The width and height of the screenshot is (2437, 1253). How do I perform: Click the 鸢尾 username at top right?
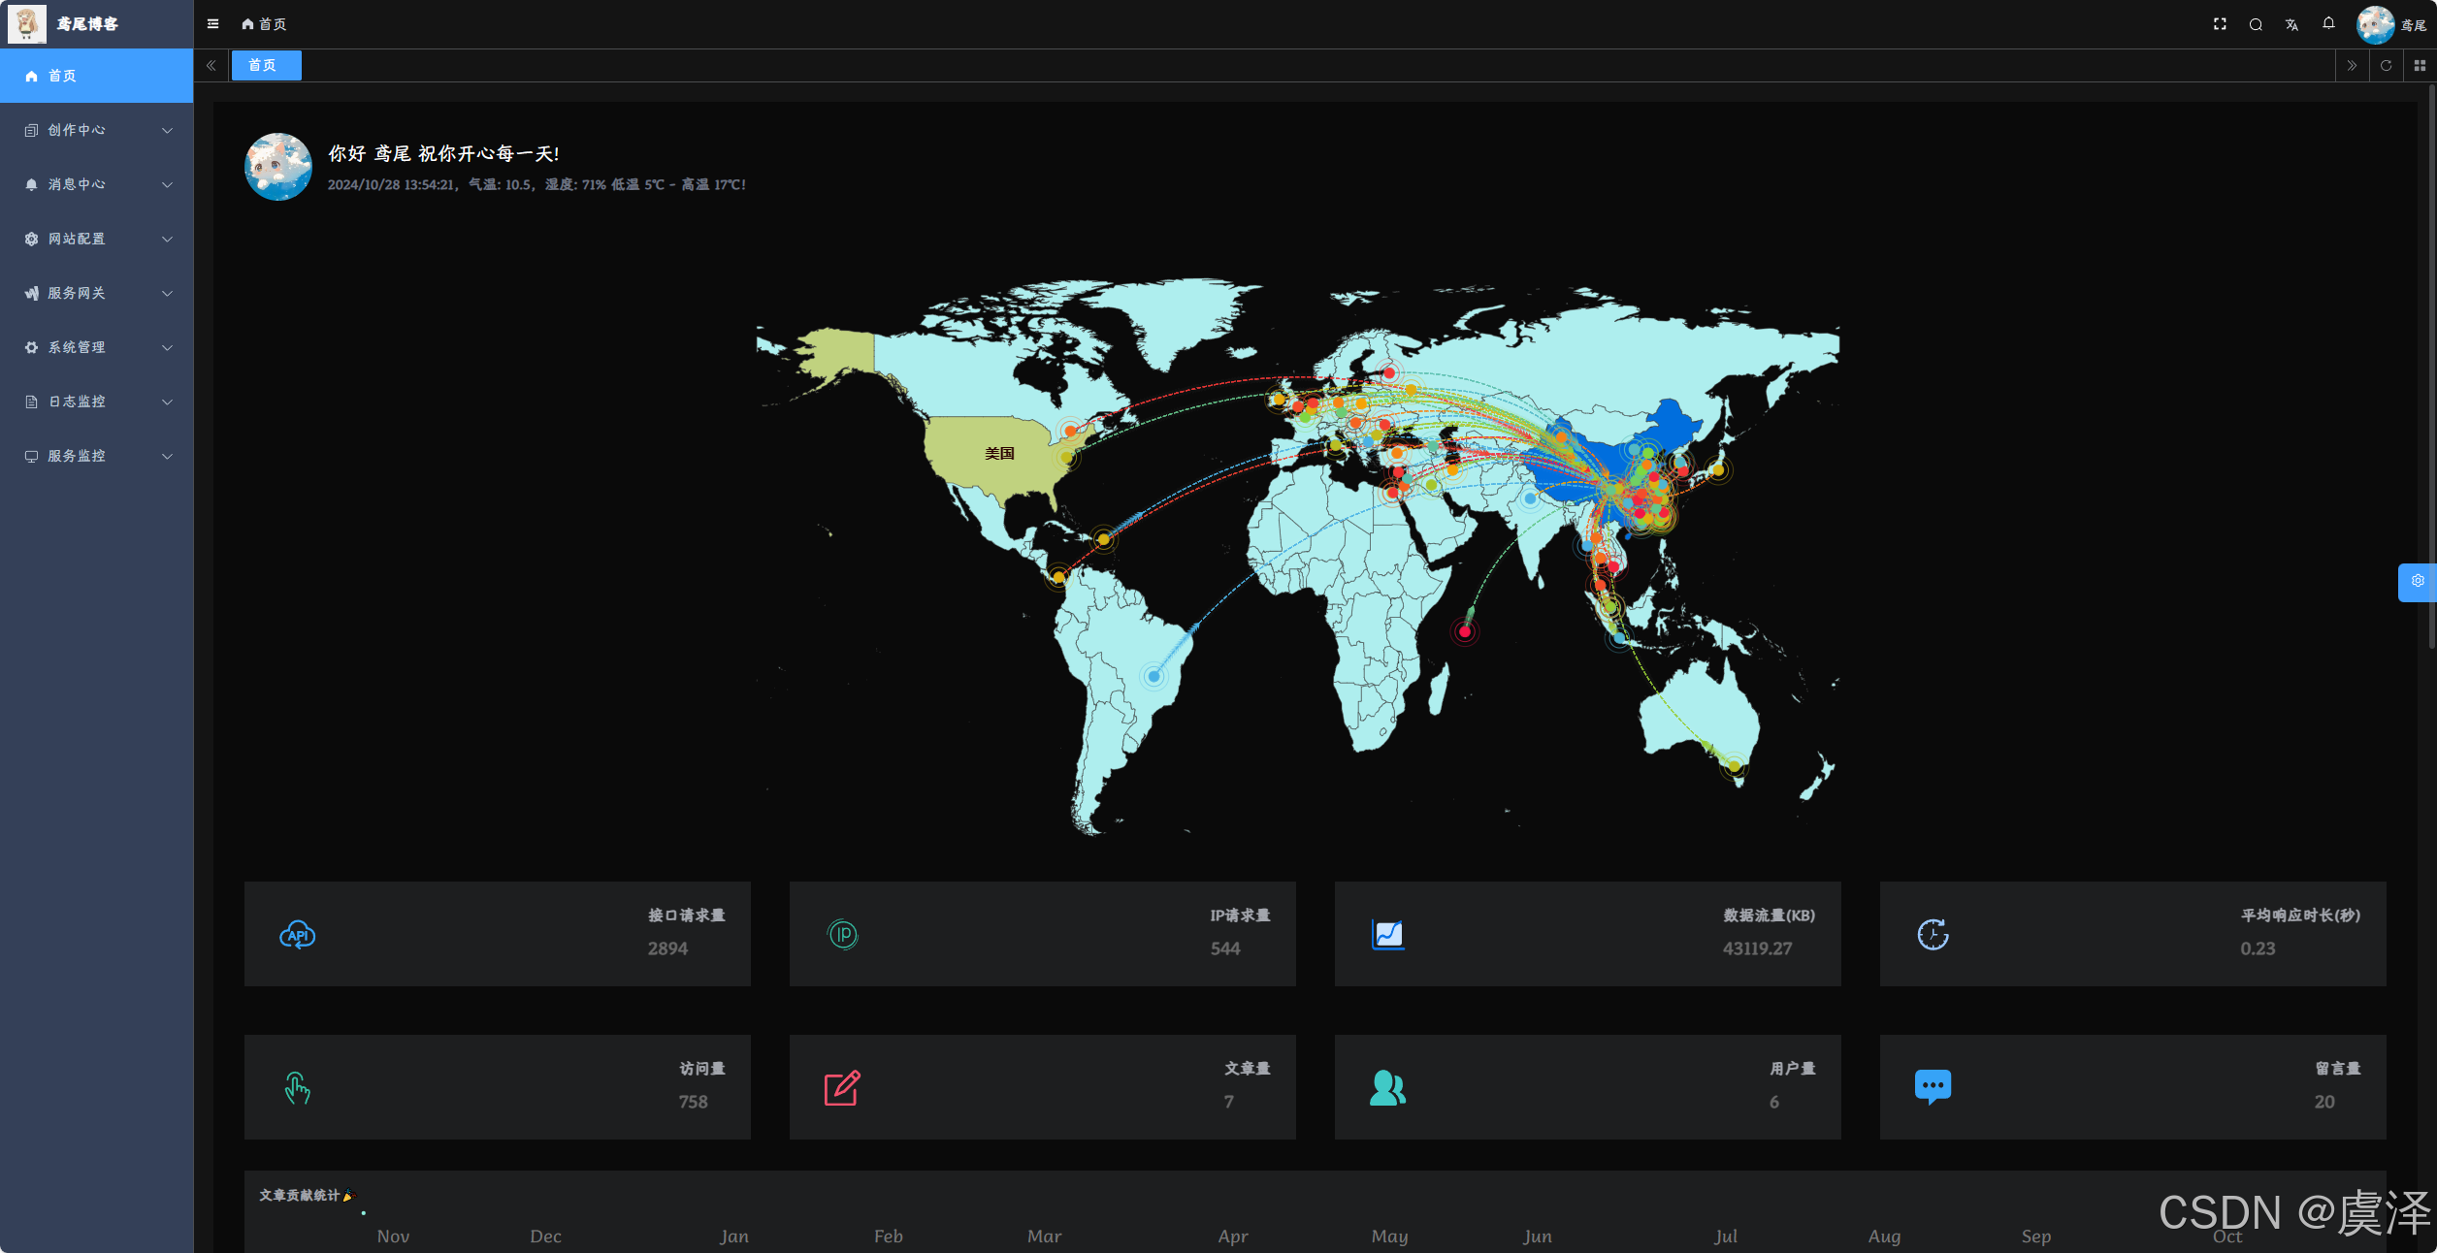pyautogui.click(x=2414, y=26)
